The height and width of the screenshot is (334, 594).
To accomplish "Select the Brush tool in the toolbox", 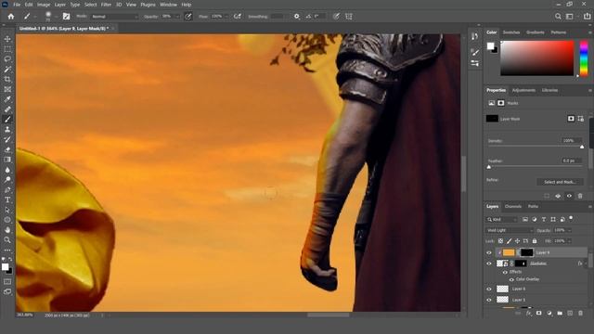I will click(7, 120).
